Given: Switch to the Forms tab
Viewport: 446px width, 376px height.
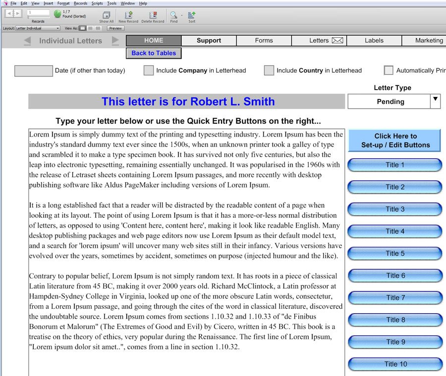Looking at the screenshot, I should 264,41.
